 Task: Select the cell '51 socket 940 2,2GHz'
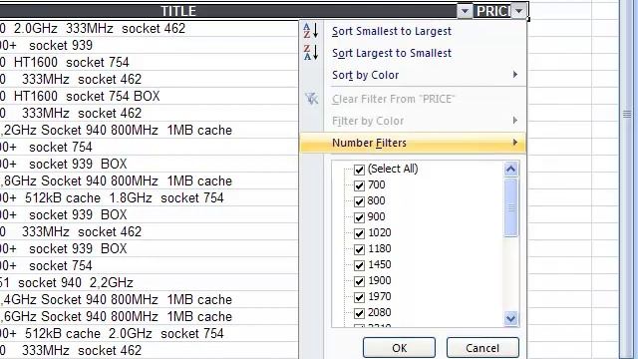[x=149, y=282]
